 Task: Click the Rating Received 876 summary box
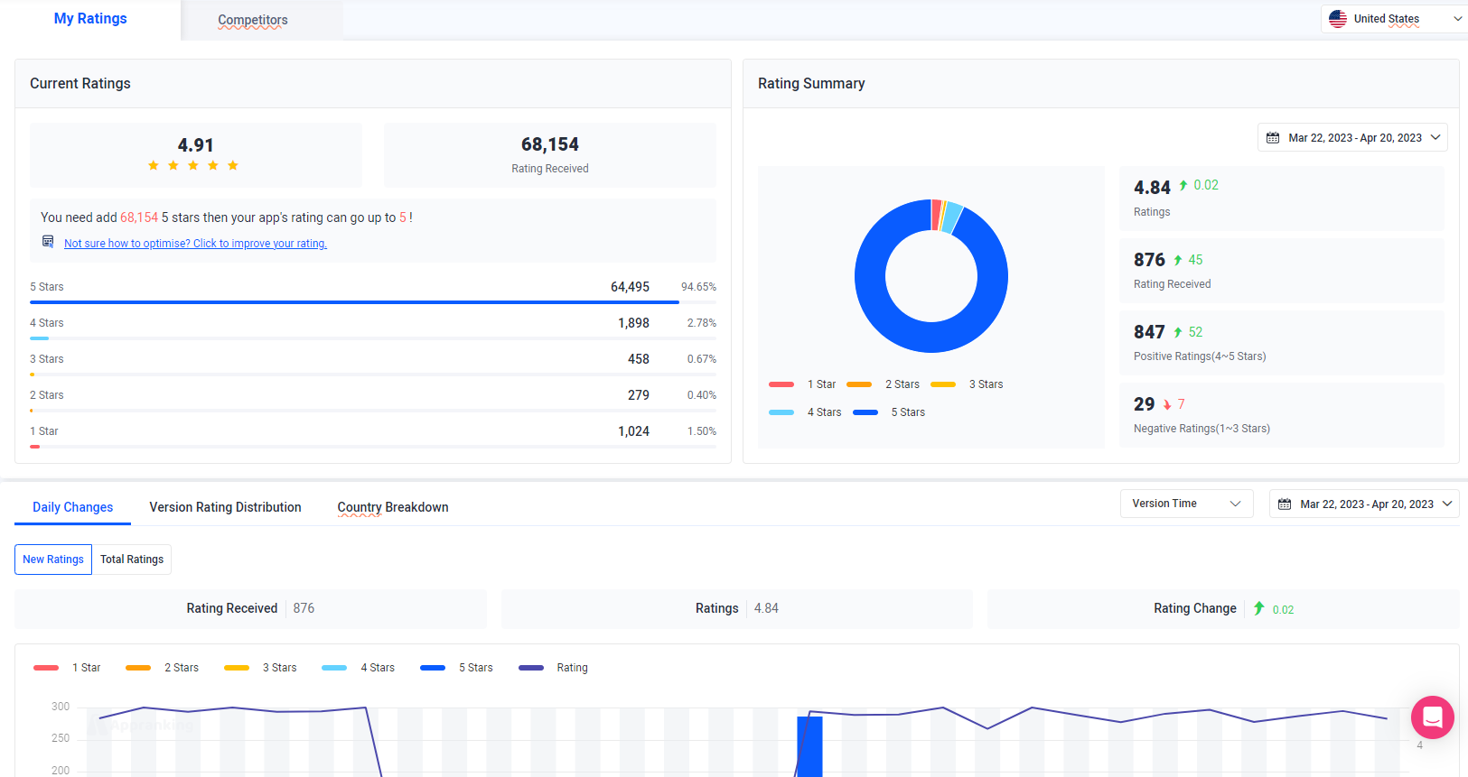coord(250,609)
